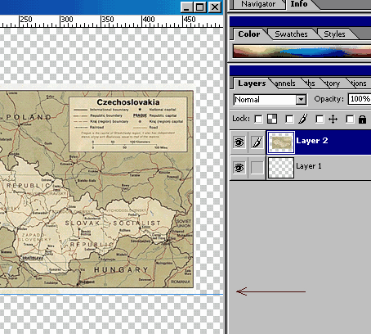
Task: Select the Layer 1 thumbnail
Action: 281,168
